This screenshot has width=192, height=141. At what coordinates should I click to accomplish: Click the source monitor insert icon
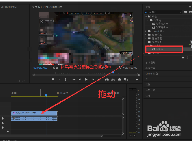click(x=19, y=81)
